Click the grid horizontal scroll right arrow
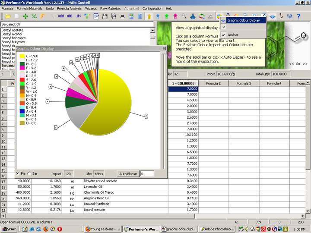311x233 pixels. [303, 216]
